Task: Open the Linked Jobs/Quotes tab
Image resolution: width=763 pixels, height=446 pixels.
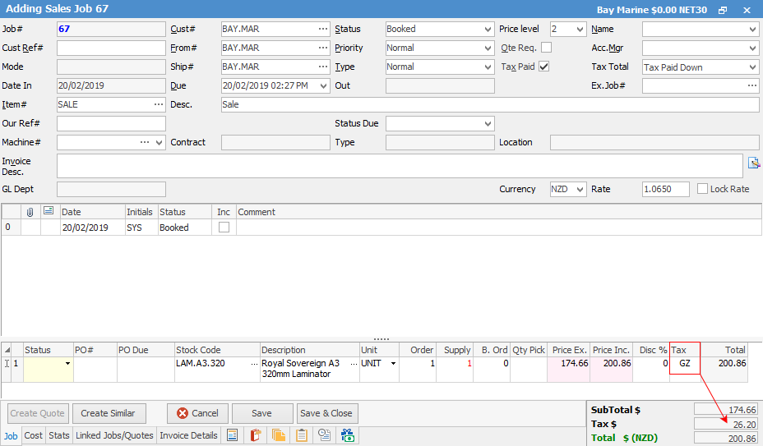Action: (114, 435)
